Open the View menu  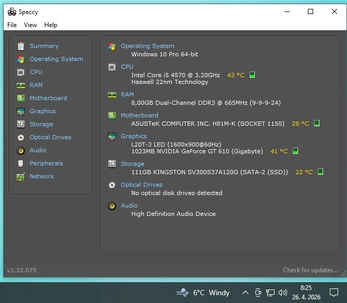pyautogui.click(x=30, y=25)
